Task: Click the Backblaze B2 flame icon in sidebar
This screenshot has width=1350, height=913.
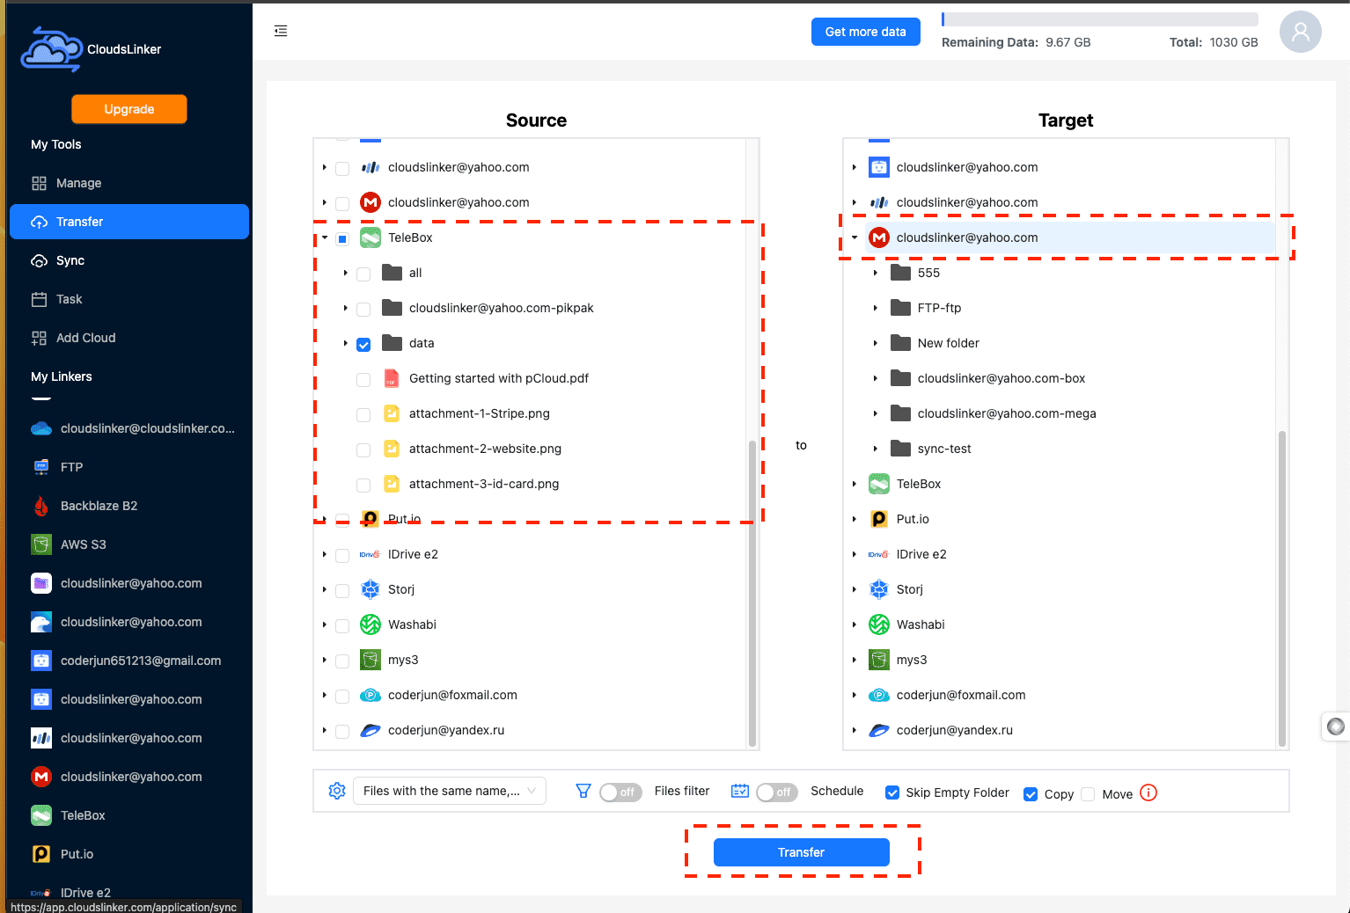Action: pos(41,506)
